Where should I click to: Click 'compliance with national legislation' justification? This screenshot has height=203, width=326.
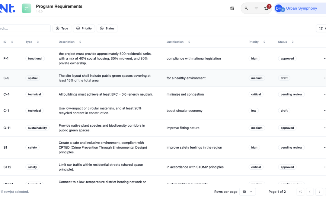click(x=193, y=58)
